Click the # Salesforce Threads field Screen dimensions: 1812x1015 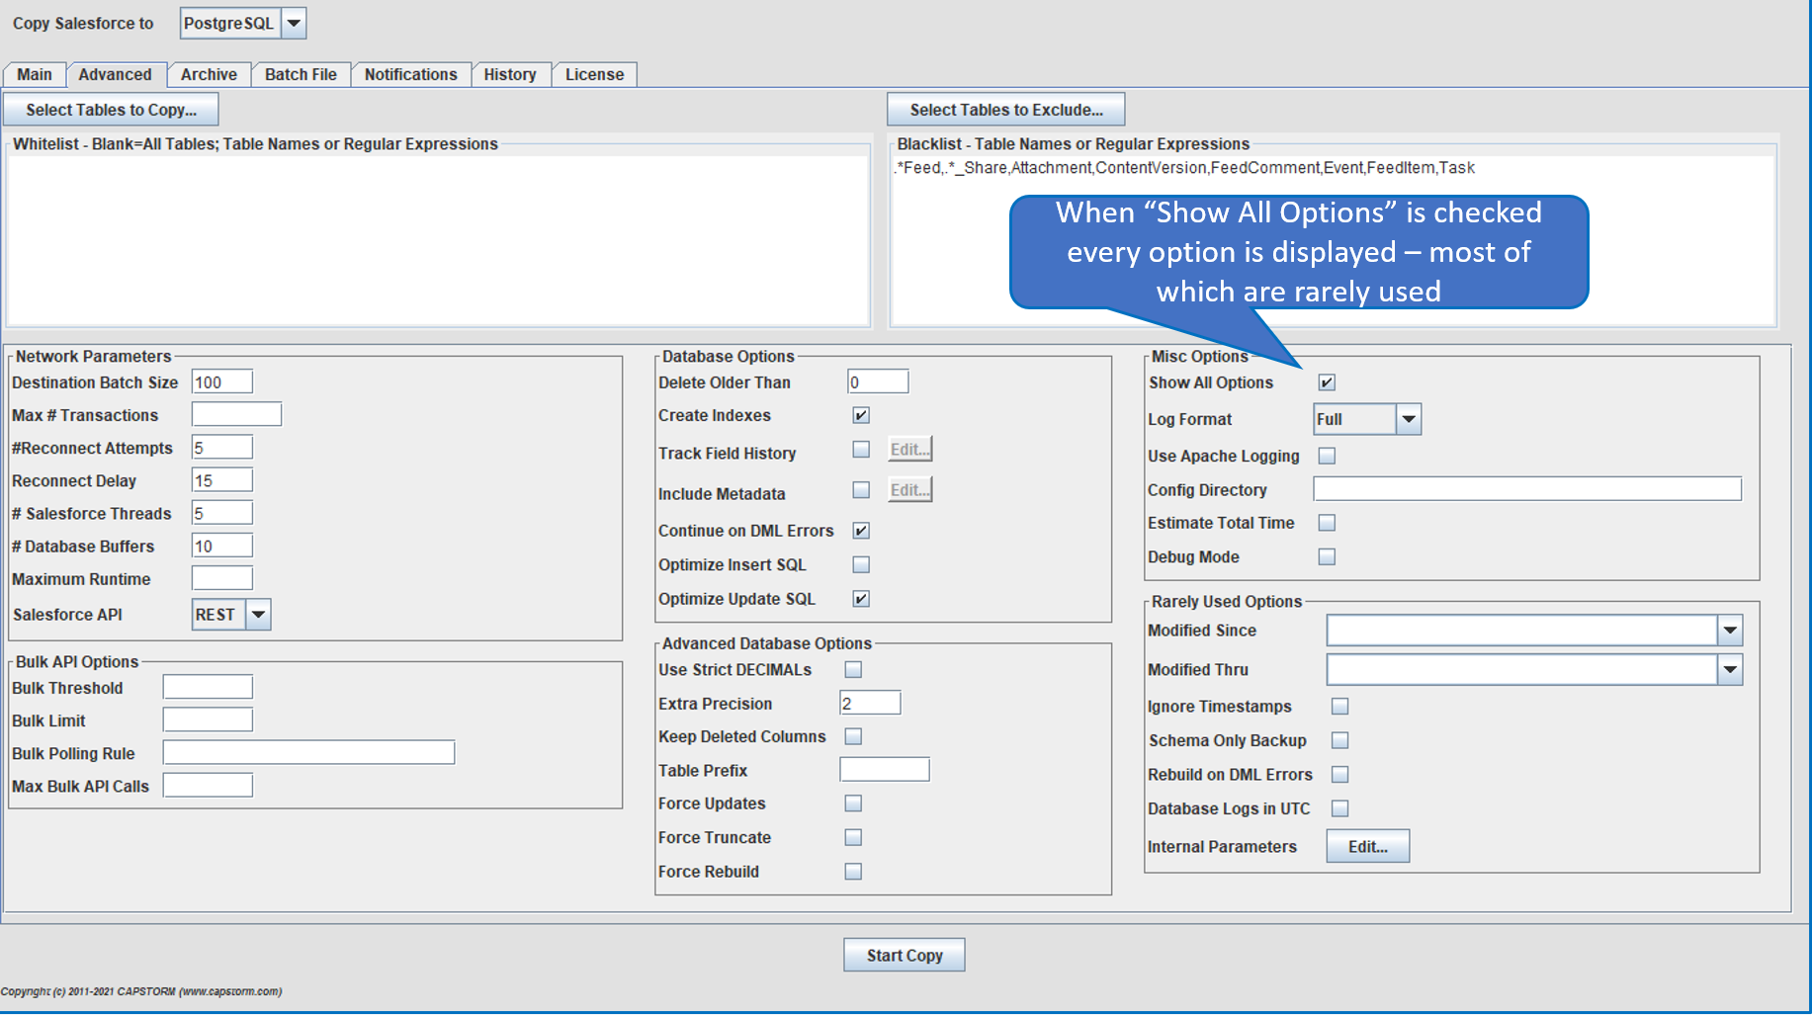coord(222,512)
